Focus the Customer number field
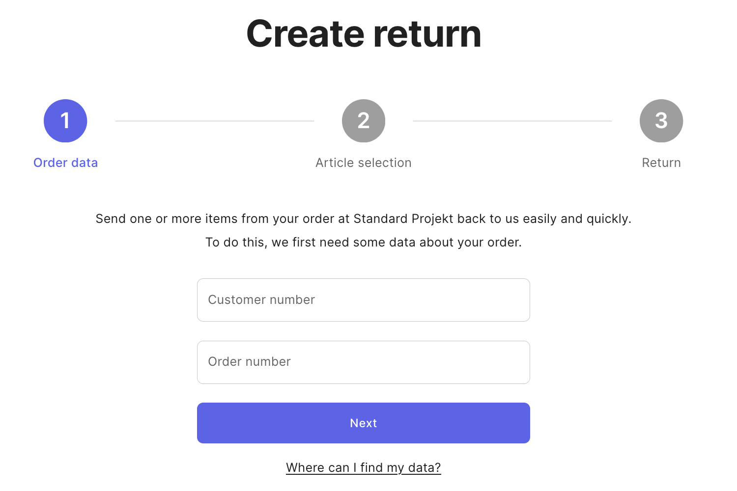The width and height of the screenshot is (737, 491). click(364, 300)
